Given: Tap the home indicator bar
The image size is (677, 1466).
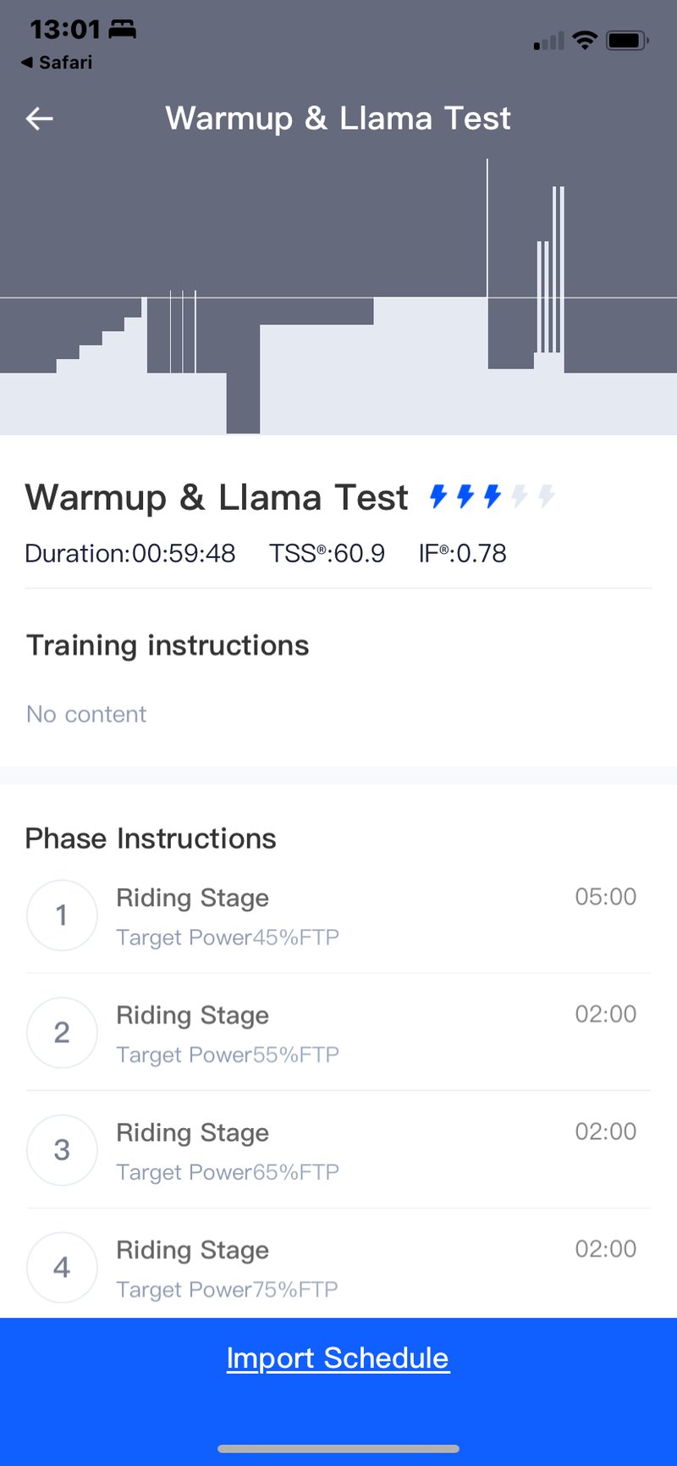Looking at the screenshot, I should pyautogui.click(x=338, y=1448).
